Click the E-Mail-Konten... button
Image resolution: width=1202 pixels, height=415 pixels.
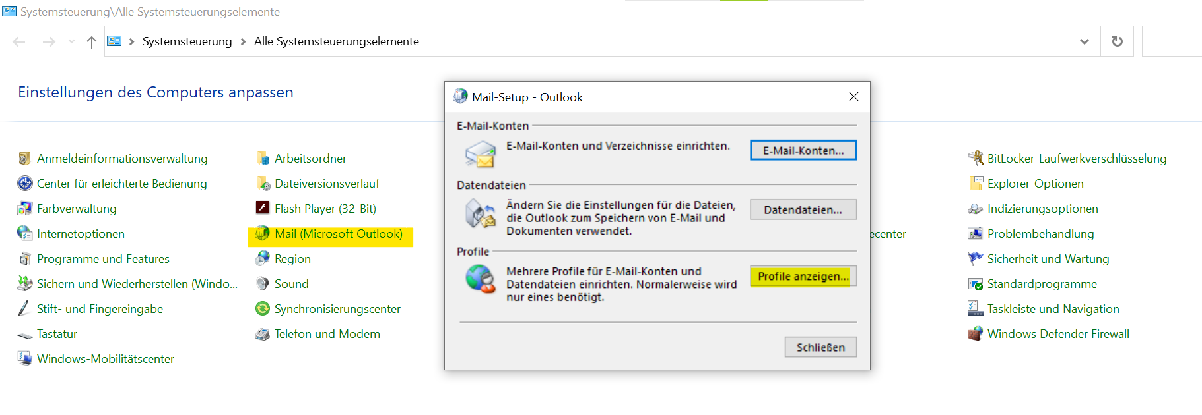click(x=803, y=151)
